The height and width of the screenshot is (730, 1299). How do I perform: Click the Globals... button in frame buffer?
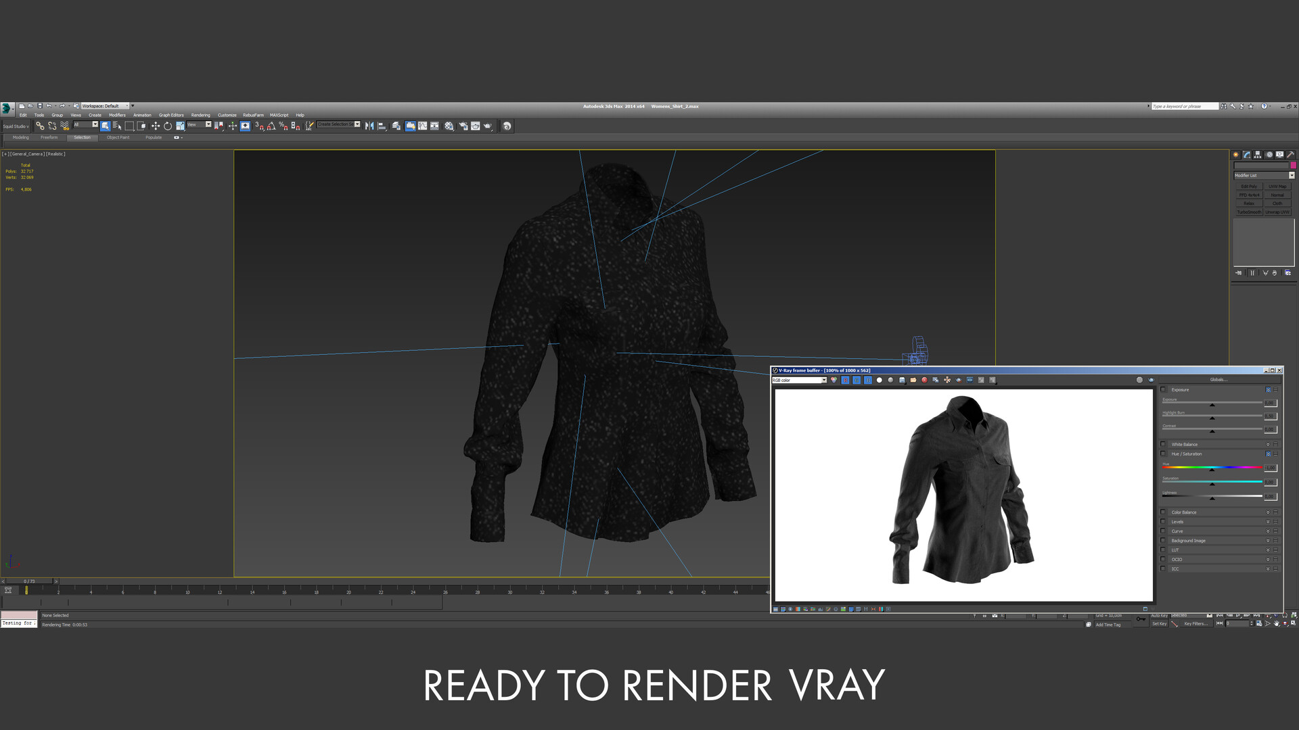[x=1218, y=379]
